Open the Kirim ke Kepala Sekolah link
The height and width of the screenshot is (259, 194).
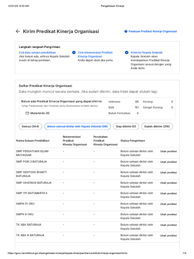(x=147, y=53)
